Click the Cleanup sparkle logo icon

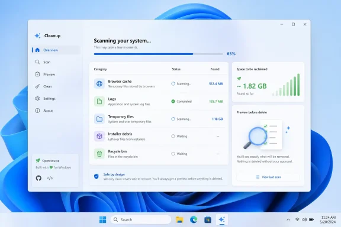[37, 35]
